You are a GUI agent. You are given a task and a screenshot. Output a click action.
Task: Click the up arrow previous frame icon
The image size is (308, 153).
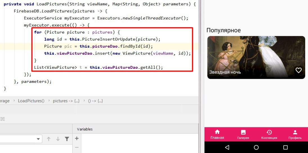tap(48, 139)
